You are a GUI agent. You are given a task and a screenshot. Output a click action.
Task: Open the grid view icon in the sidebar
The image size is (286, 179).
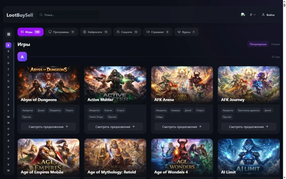pos(9,34)
